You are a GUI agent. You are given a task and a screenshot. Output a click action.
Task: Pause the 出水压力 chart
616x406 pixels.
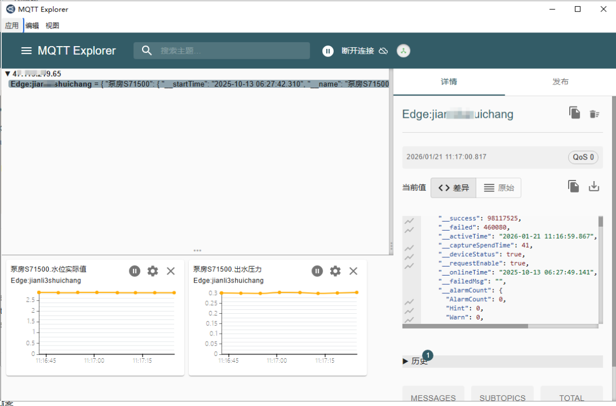(x=317, y=271)
